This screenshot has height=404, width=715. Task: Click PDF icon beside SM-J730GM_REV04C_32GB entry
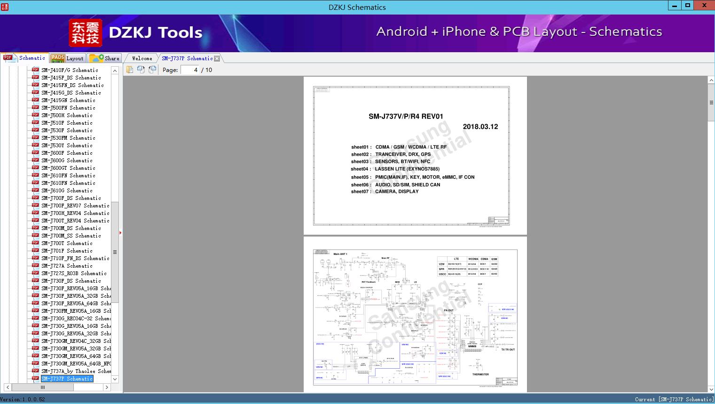click(x=35, y=341)
